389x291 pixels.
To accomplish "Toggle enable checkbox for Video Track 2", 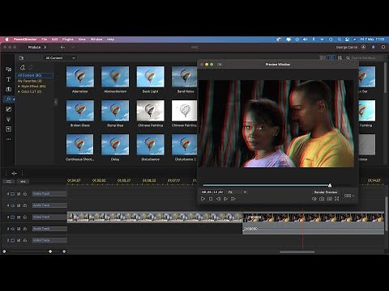I will (19, 240).
